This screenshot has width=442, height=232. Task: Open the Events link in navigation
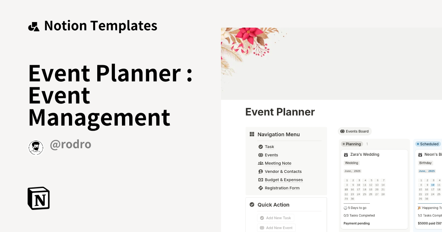[x=271, y=155]
